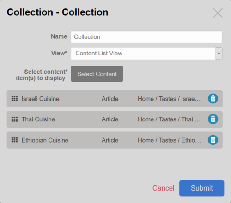Image resolution: width=231 pixels, height=203 pixels.
Task: Click the Select content item(s) to display label
Action: tap(42, 75)
